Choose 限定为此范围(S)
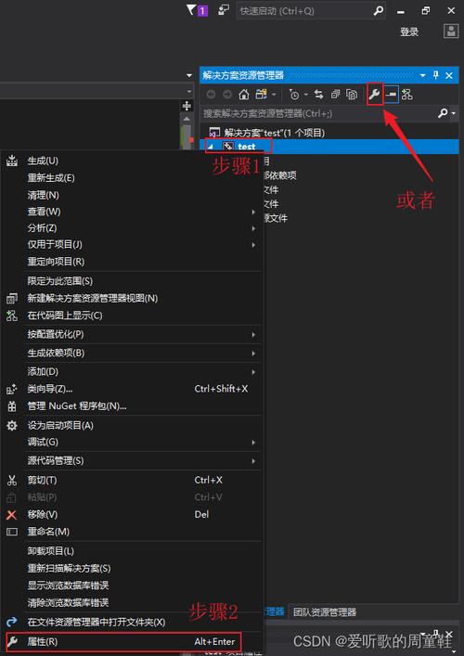The image size is (464, 656). 132,281
